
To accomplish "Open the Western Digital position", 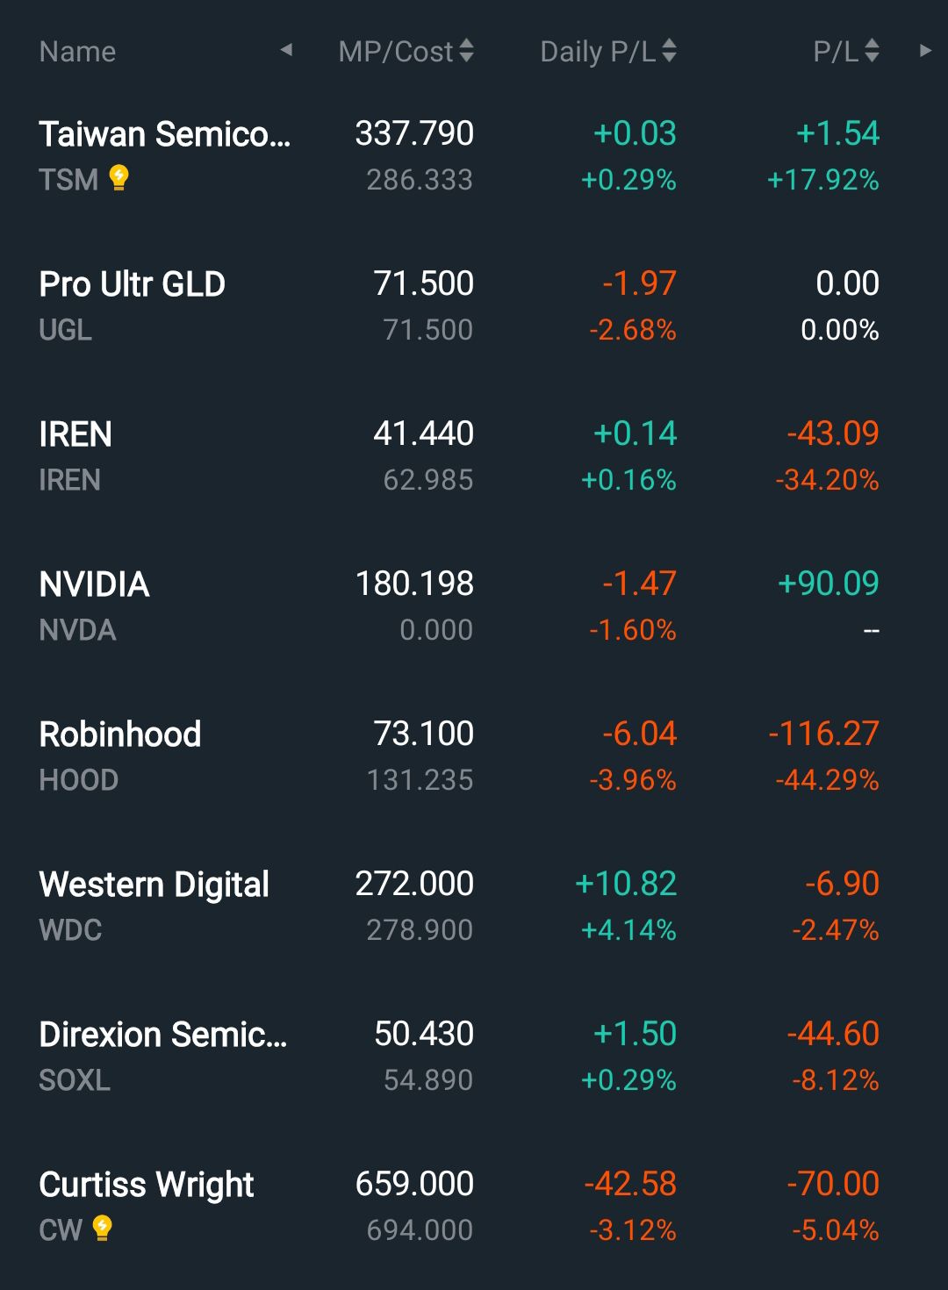I will 154,885.
